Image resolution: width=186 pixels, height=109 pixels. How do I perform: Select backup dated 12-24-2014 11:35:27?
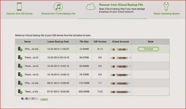(58, 49)
